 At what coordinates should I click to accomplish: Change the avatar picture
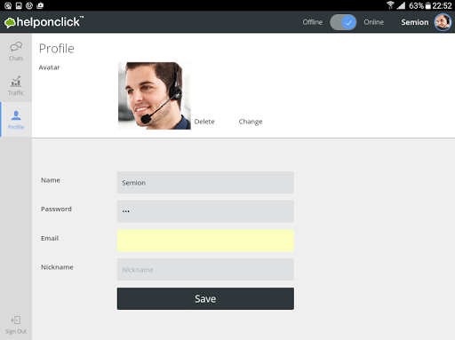click(x=251, y=122)
